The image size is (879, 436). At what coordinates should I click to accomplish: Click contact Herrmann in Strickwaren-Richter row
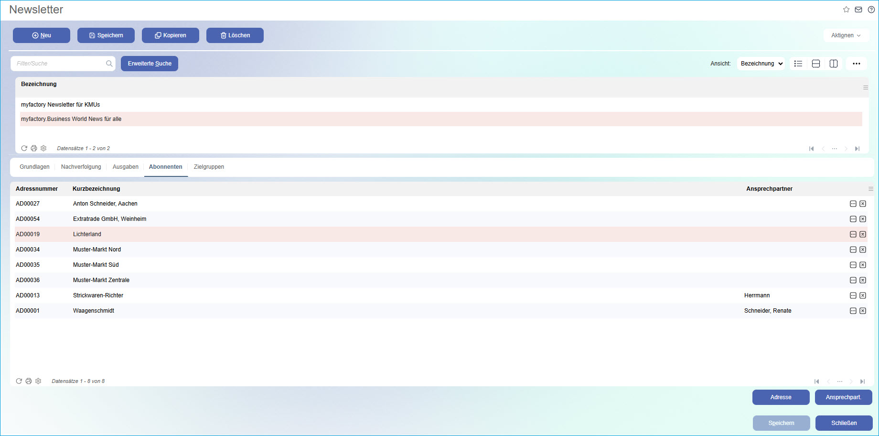click(x=757, y=295)
